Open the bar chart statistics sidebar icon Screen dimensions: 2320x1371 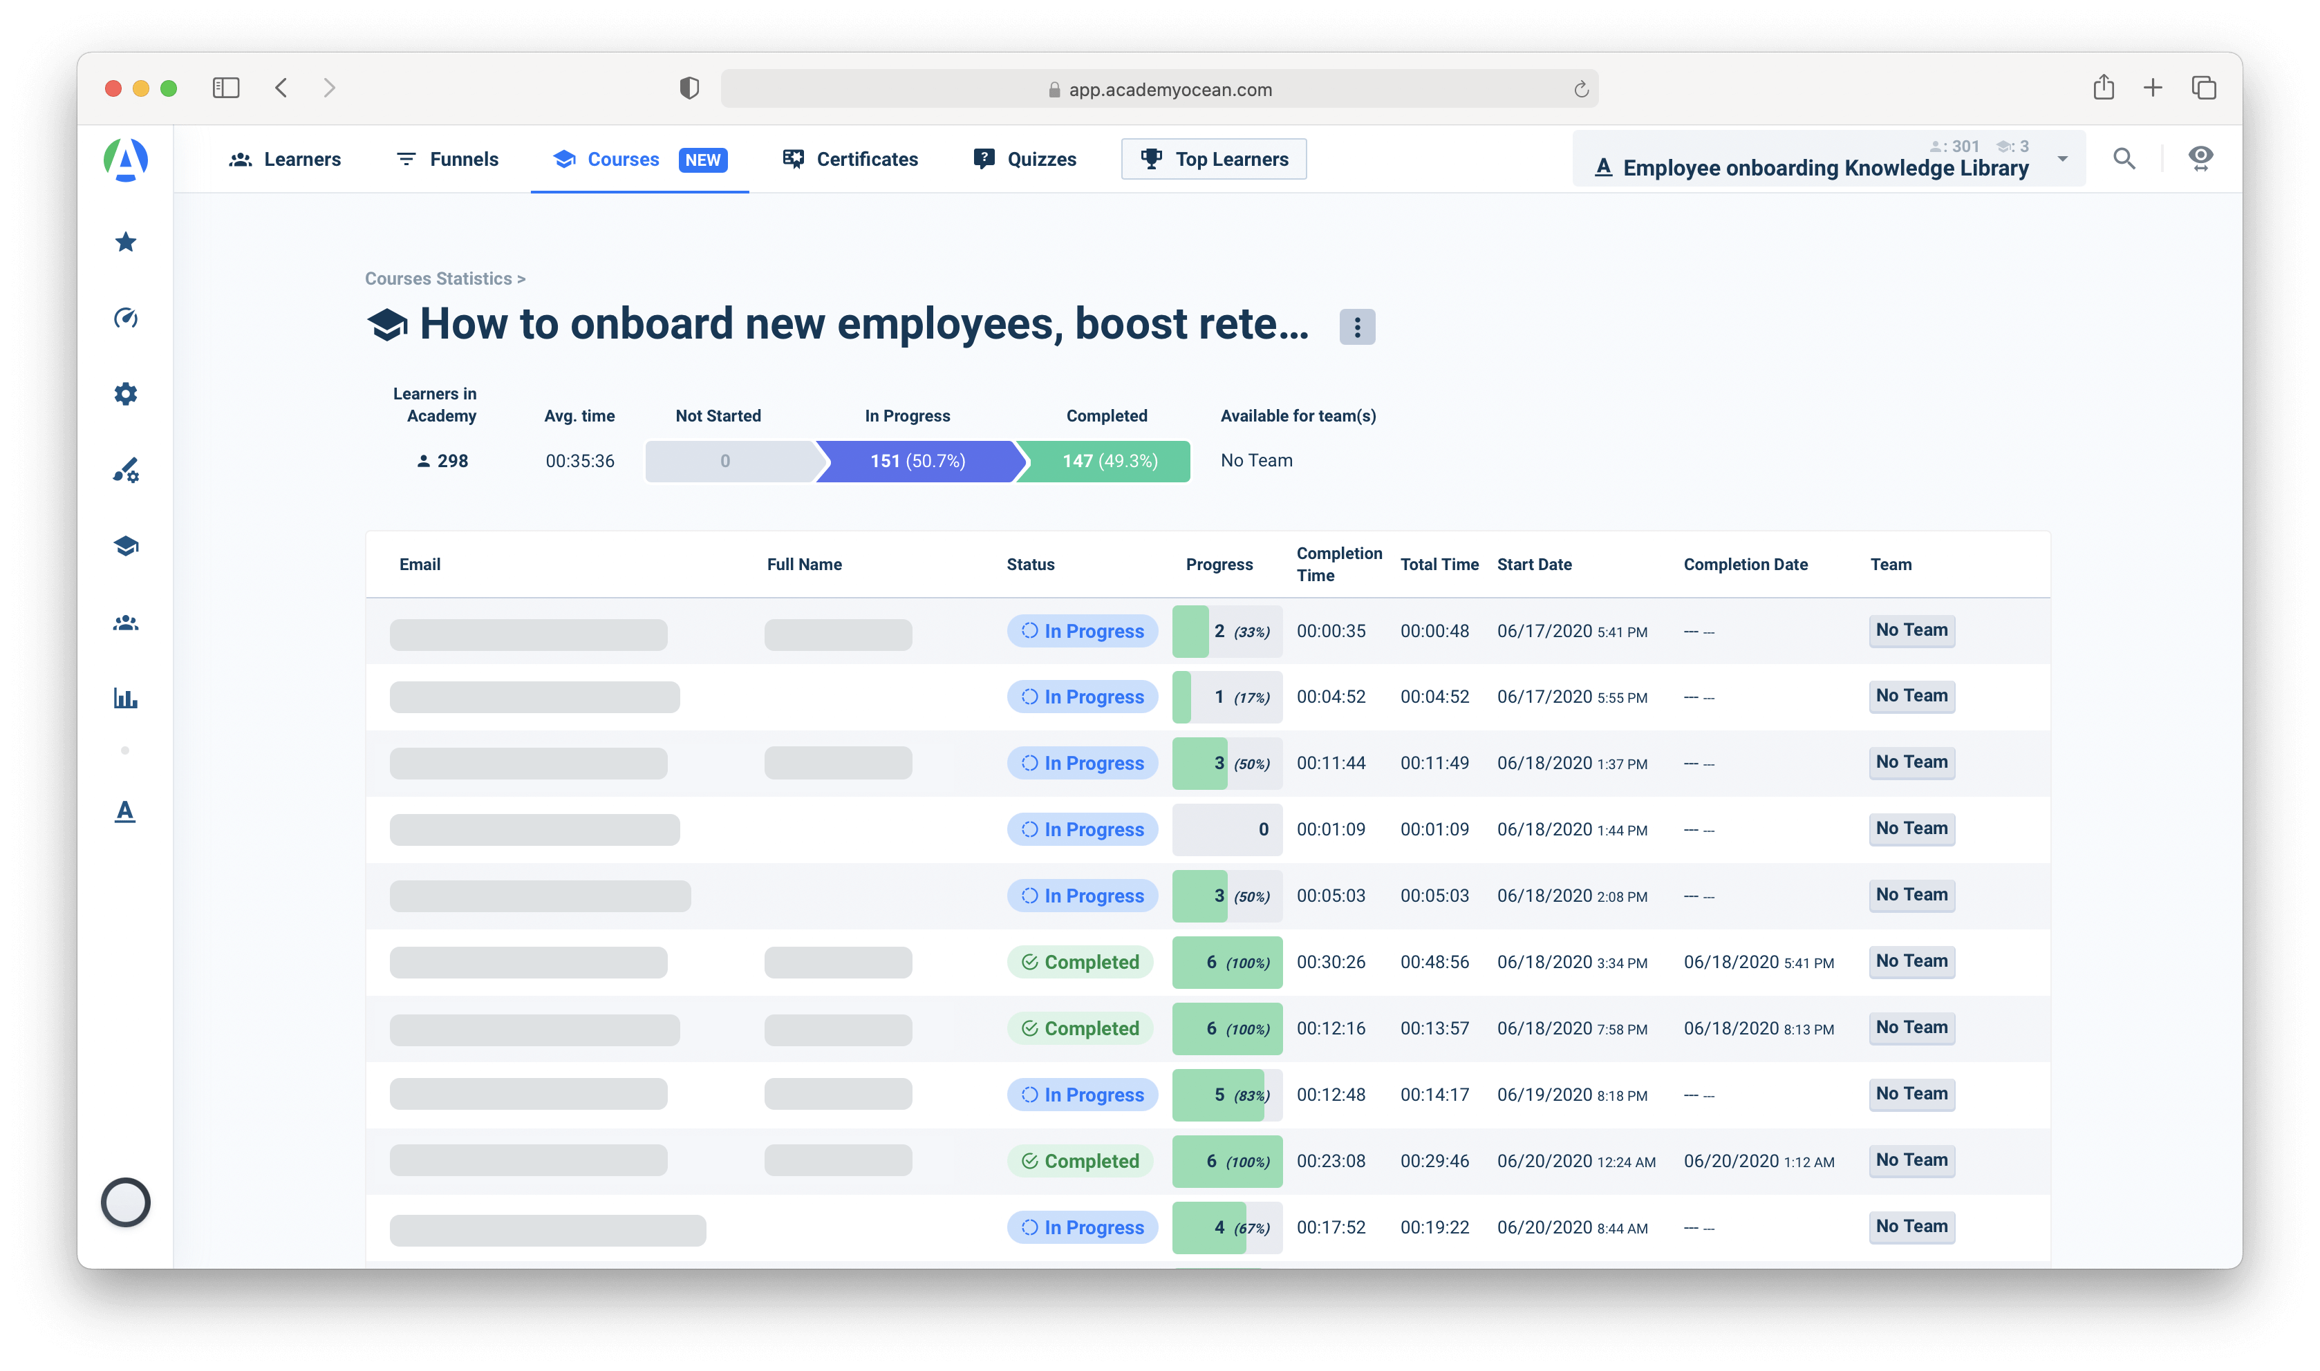click(x=126, y=699)
